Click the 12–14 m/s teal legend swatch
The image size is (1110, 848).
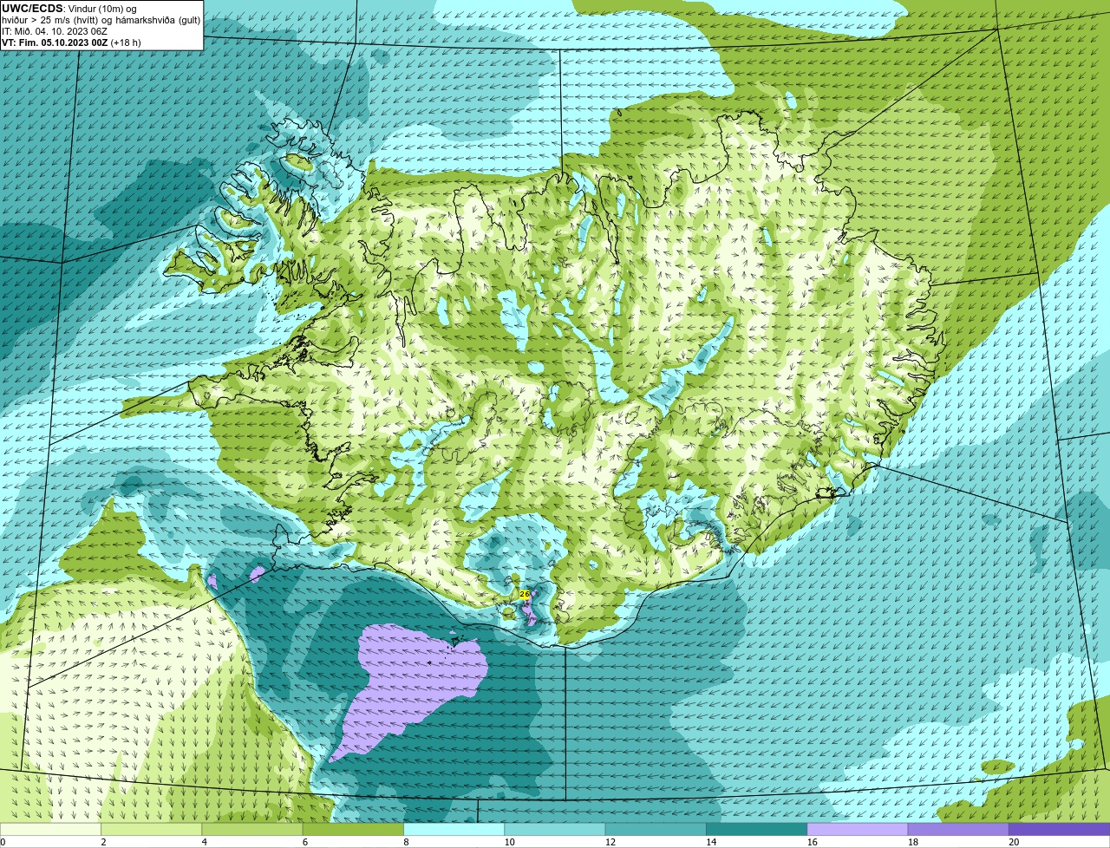coord(656,830)
